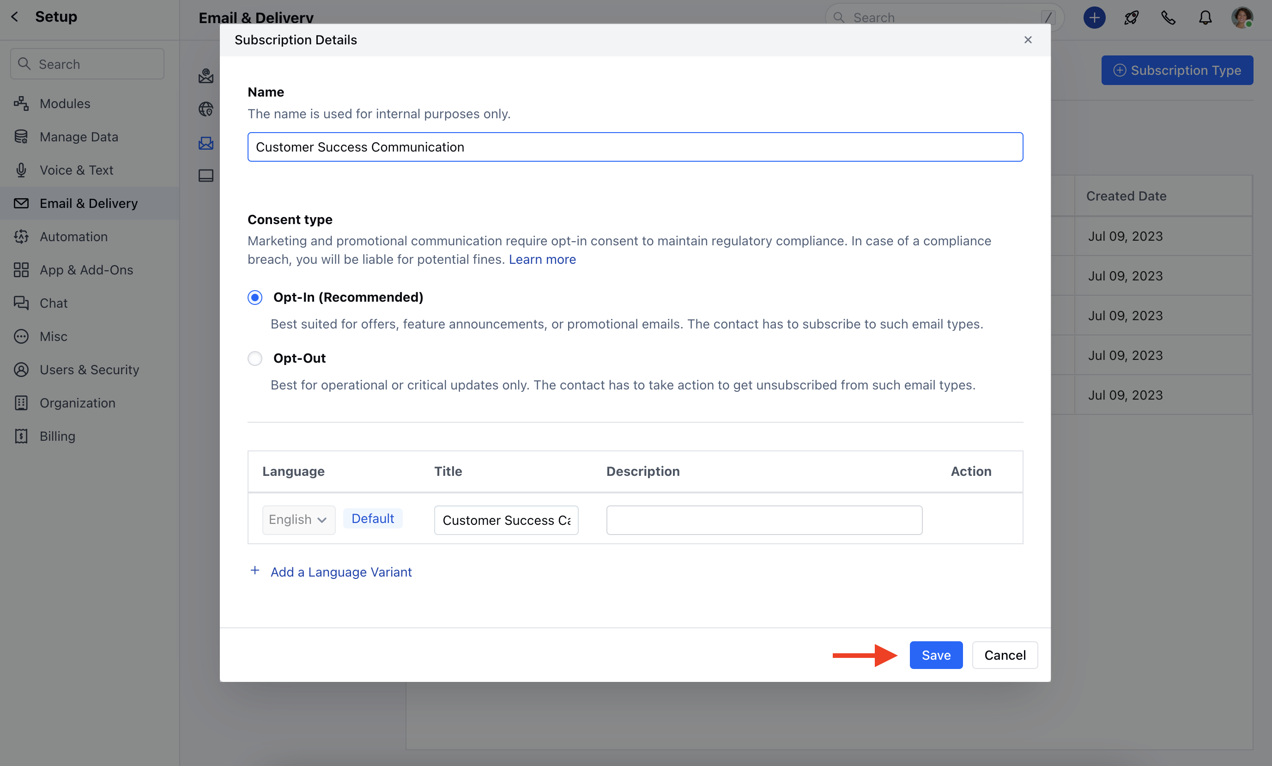Open the notifications bell

1205,18
